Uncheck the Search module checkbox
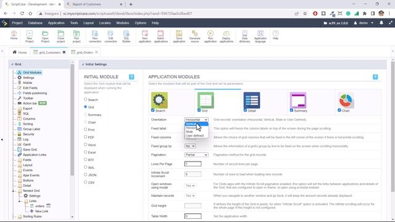The image size is (395, 222). pos(152,110)
